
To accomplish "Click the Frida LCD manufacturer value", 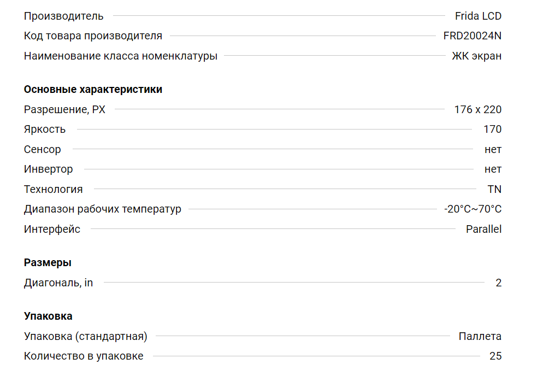I will click(478, 16).
